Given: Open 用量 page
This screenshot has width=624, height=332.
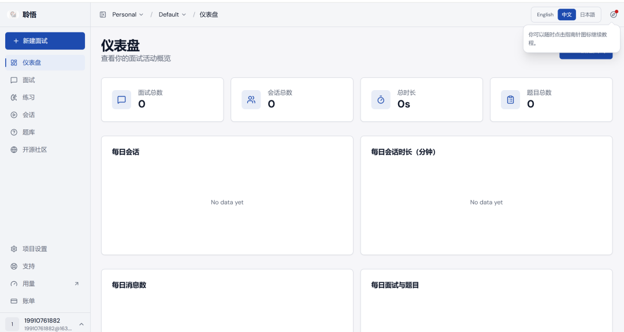Looking at the screenshot, I should pos(45,284).
